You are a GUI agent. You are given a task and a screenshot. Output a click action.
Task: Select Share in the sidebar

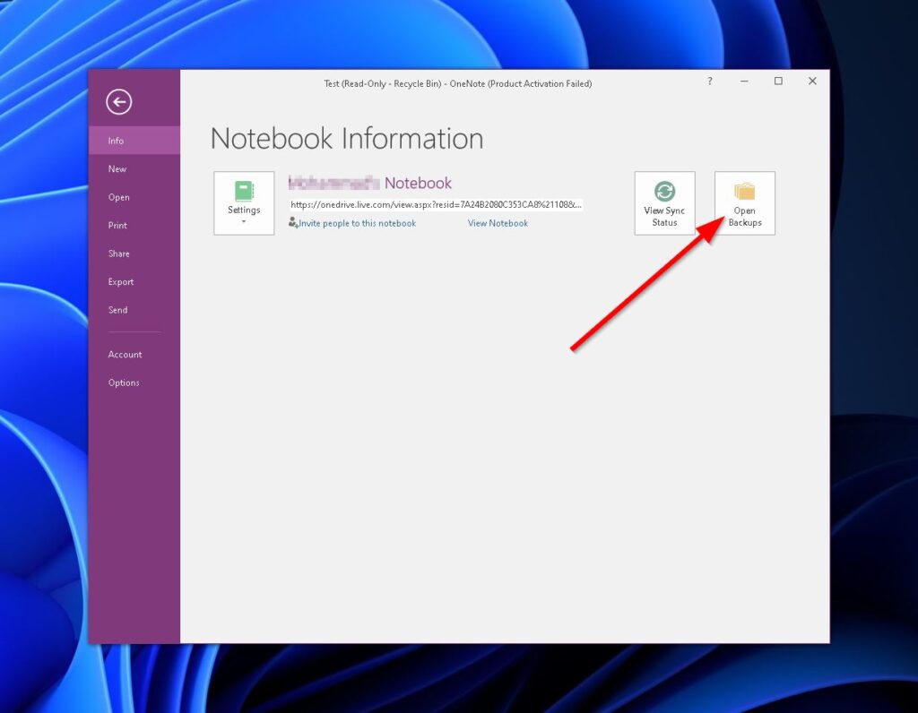coord(118,253)
